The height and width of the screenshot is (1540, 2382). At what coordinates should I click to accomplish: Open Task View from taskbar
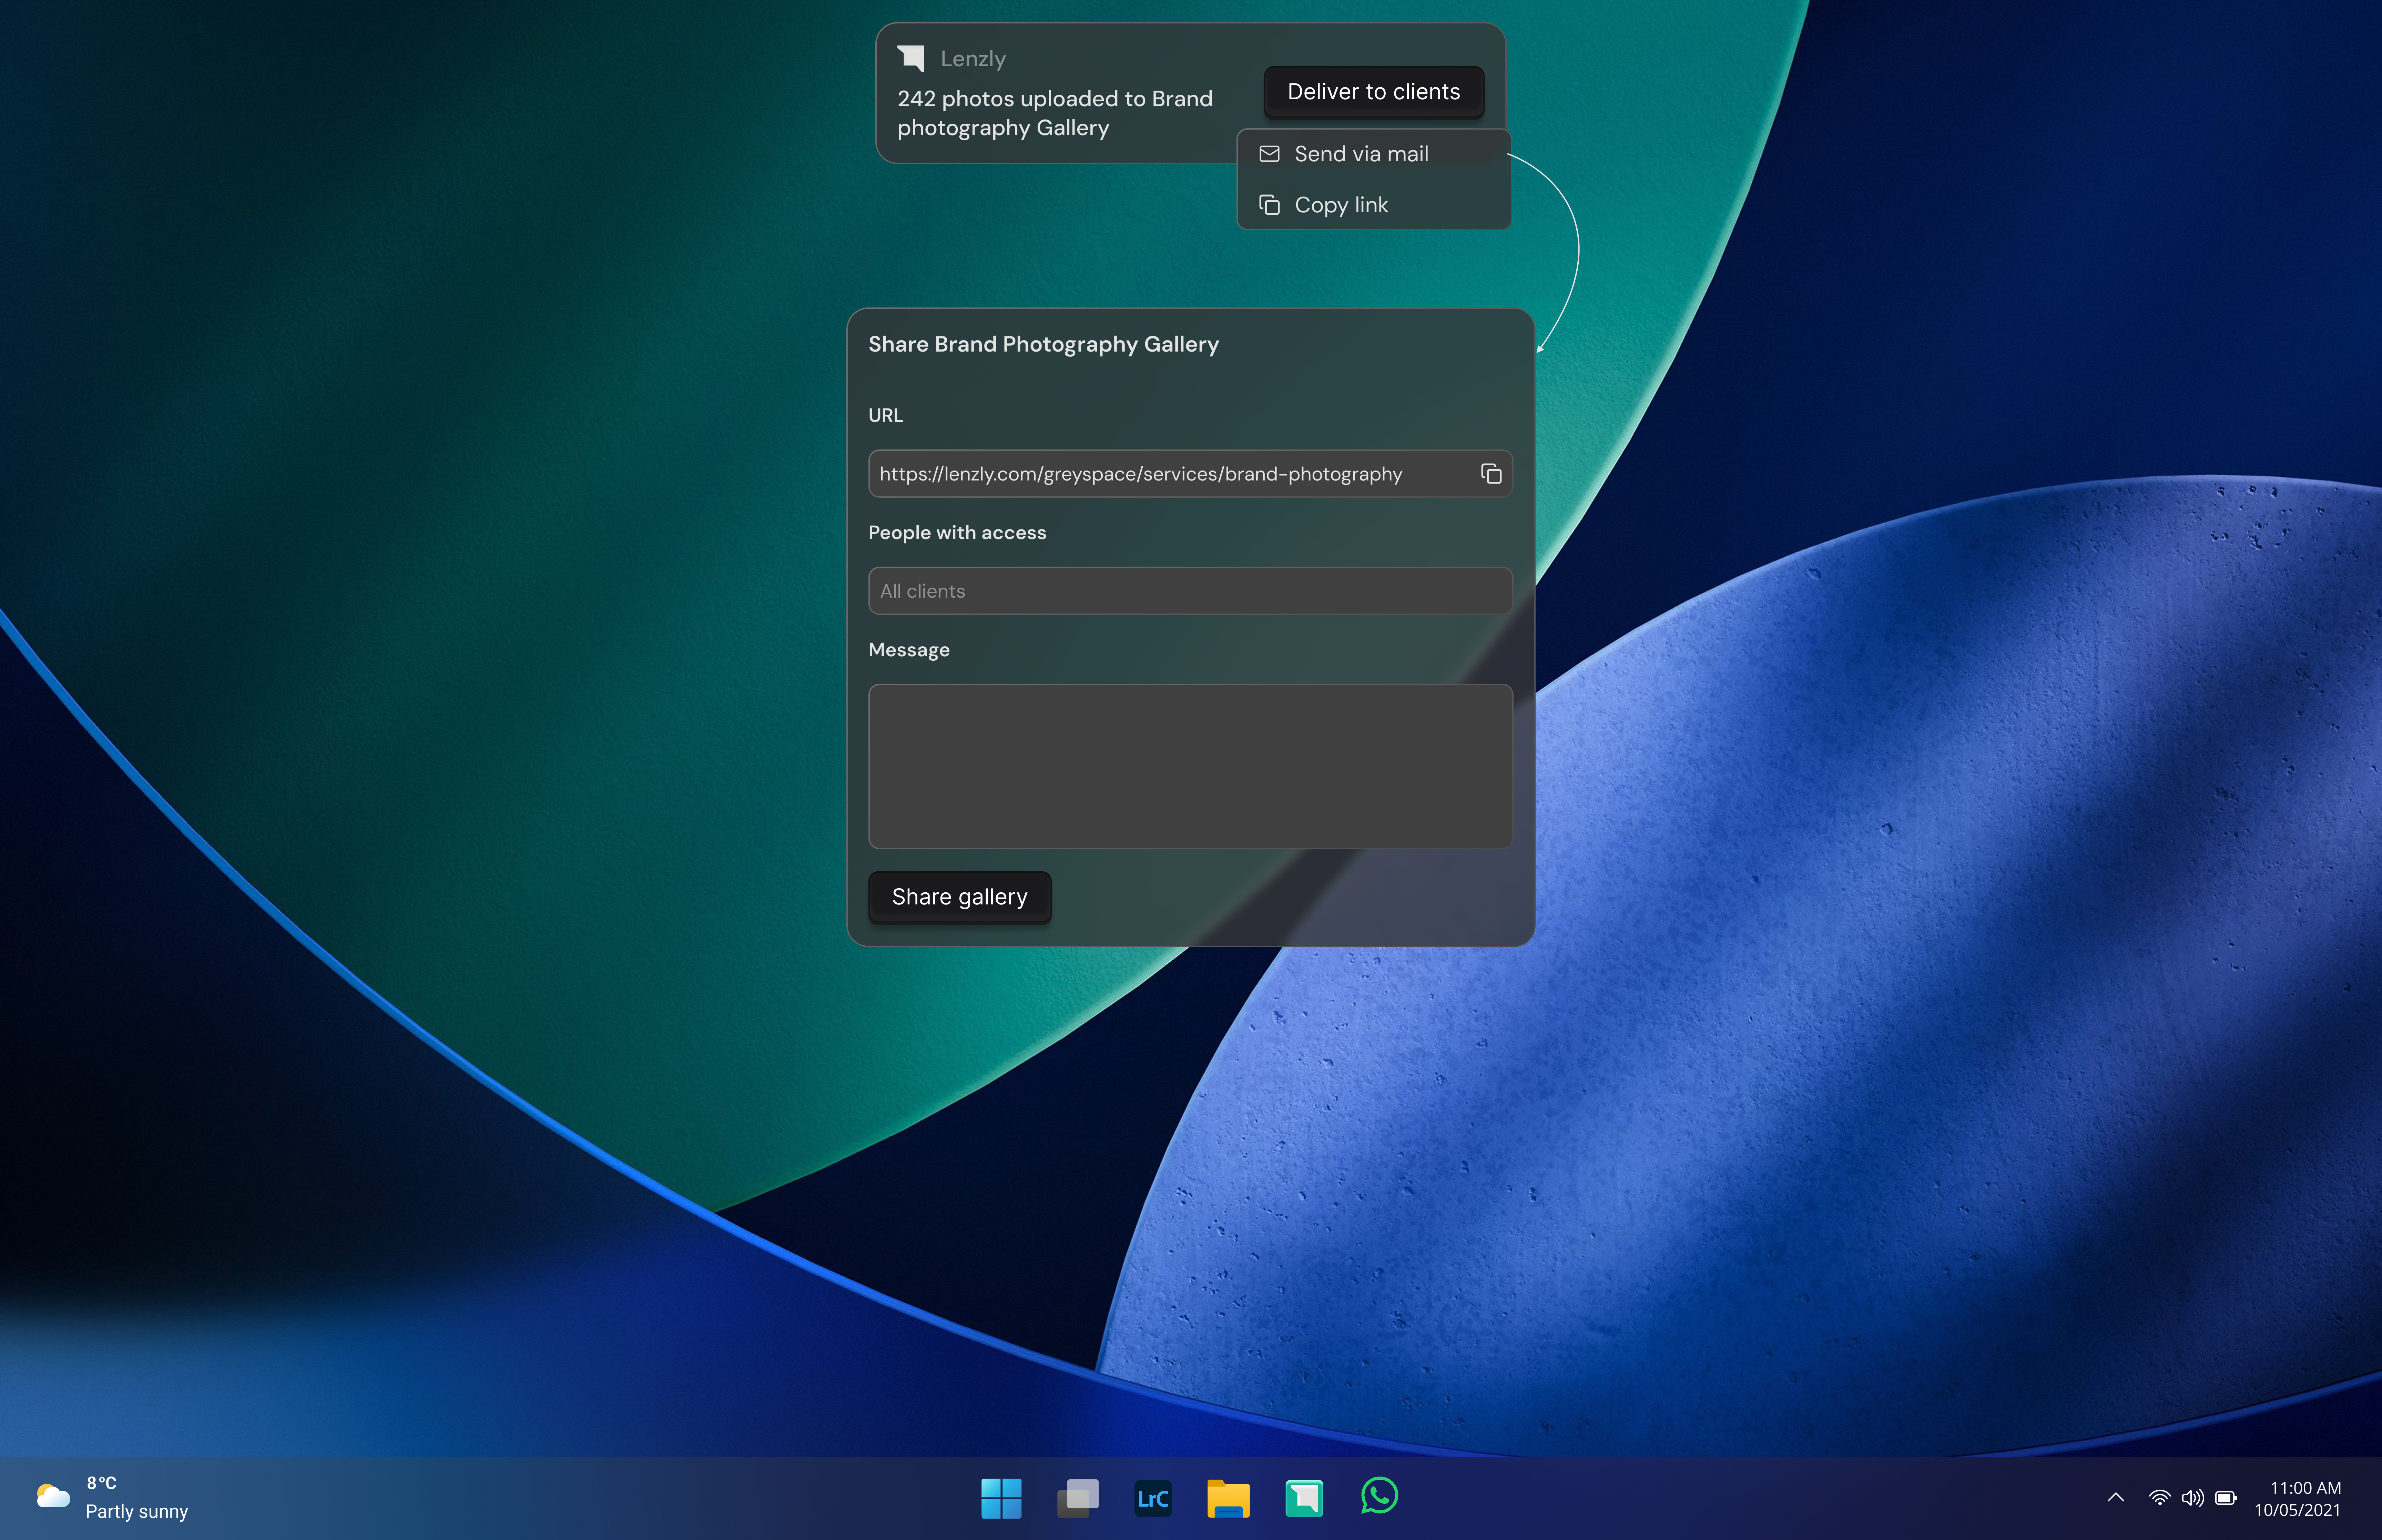click(x=1078, y=1498)
